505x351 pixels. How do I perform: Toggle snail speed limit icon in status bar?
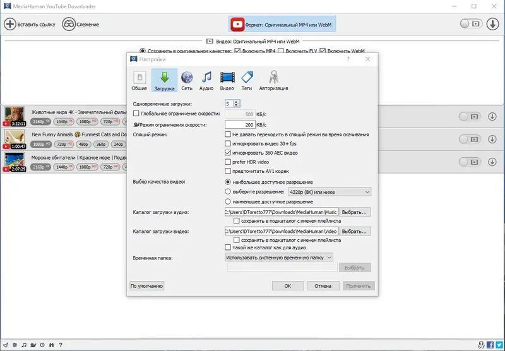click(33, 345)
